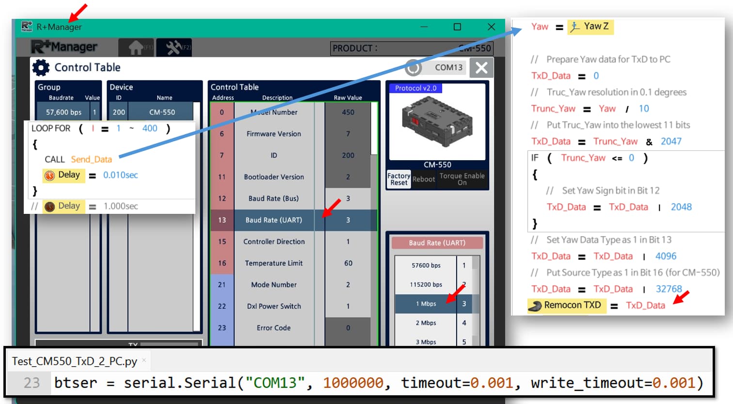This screenshot has width=733, height=404.
Task: Select the CM-550 device with ID 200
Action: [x=151, y=112]
